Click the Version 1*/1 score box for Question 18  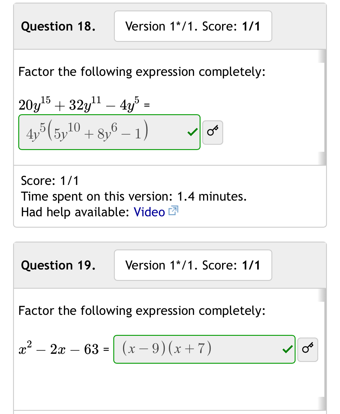(x=193, y=26)
